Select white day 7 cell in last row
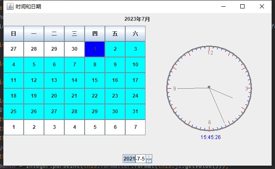Image resolution: width=275 pixels, height=169 pixels. point(135,127)
